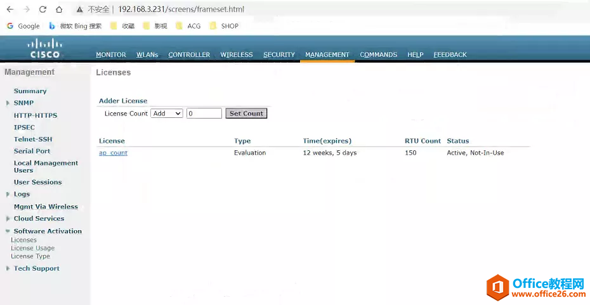Click the 'Active, Not-In-Use' status
This screenshot has height=305, width=590.
coord(475,153)
